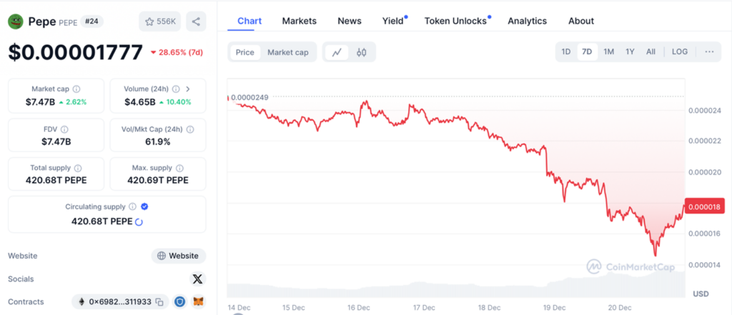
Task: Click the MetaMask fox icon
Action: tap(198, 302)
